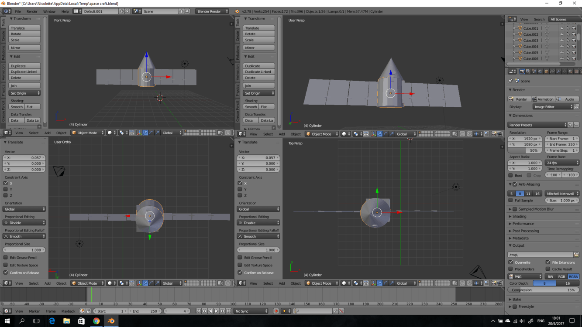
Task: Click the Animation render button
Action: click(543, 99)
